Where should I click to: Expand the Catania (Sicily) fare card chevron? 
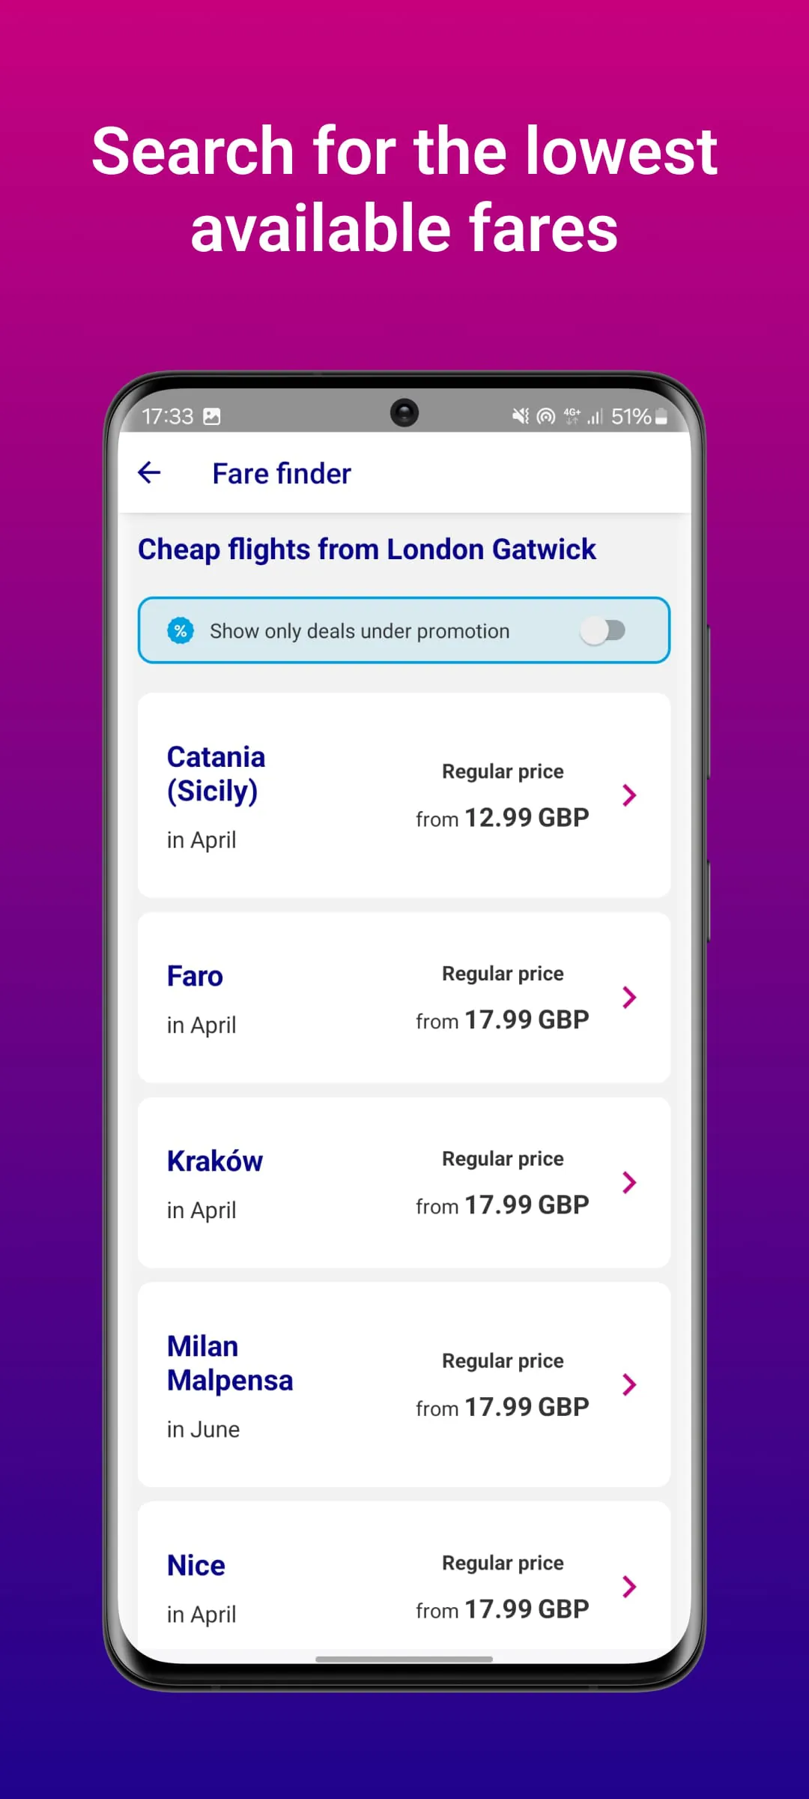click(629, 795)
